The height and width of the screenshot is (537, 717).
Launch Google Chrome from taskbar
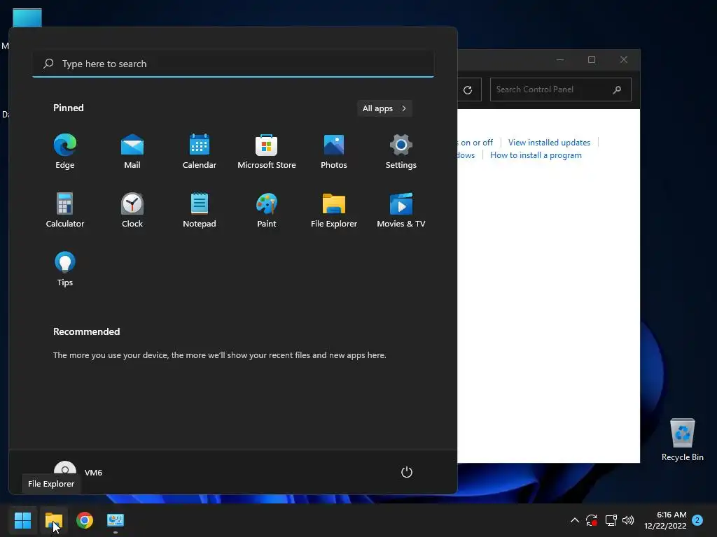[x=85, y=520]
